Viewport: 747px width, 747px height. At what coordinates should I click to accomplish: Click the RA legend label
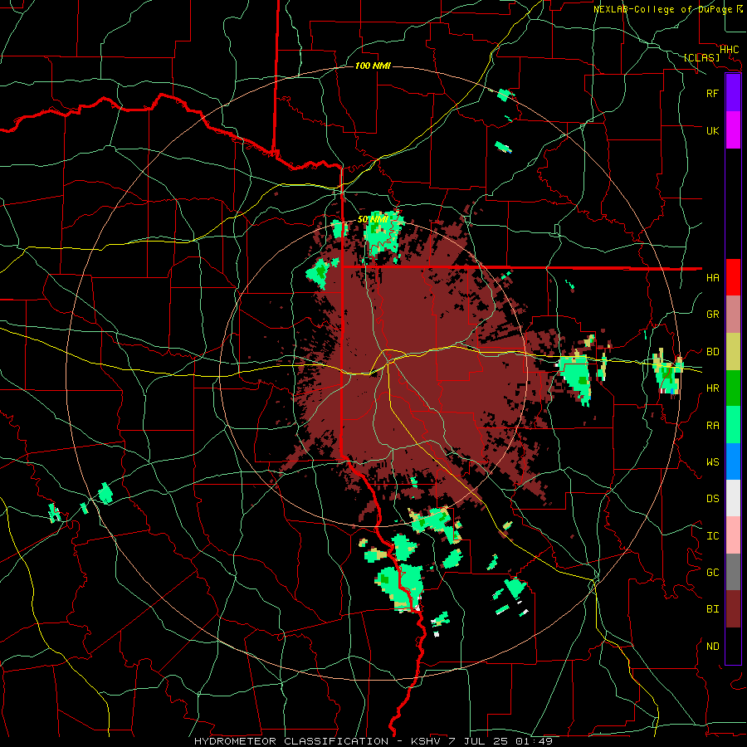[712, 425]
